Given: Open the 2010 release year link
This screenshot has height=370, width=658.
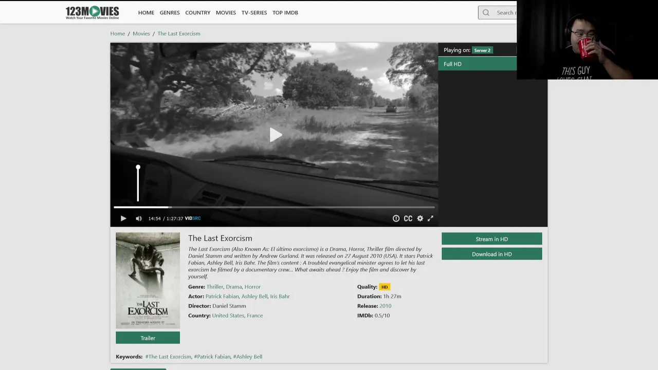Looking at the screenshot, I should point(385,306).
